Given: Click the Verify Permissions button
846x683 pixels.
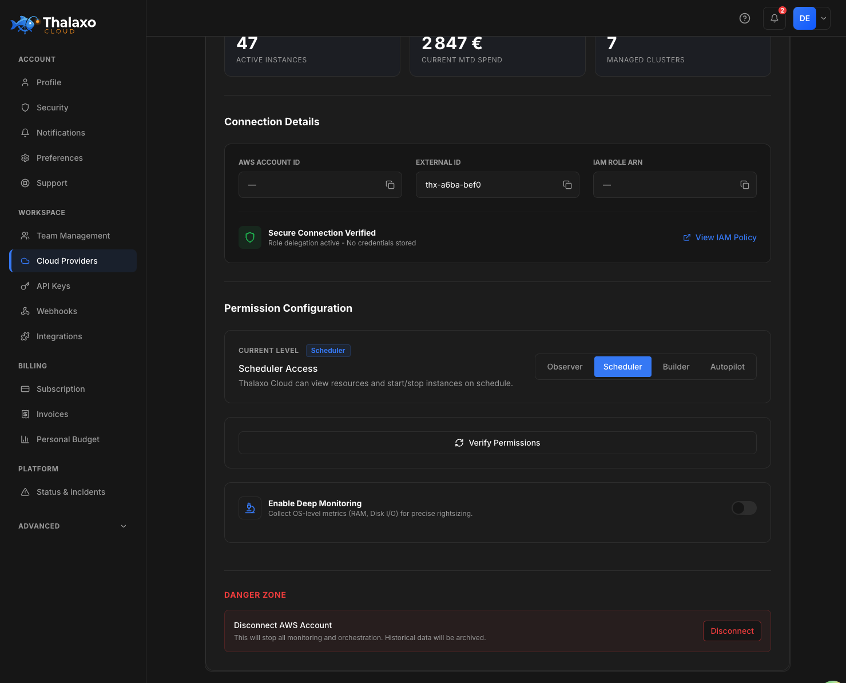Looking at the screenshot, I should (498, 443).
